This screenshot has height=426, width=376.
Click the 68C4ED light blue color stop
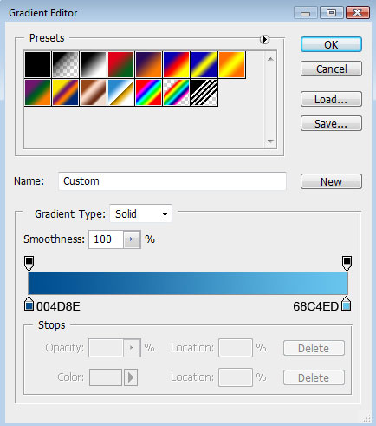pos(347,304)
